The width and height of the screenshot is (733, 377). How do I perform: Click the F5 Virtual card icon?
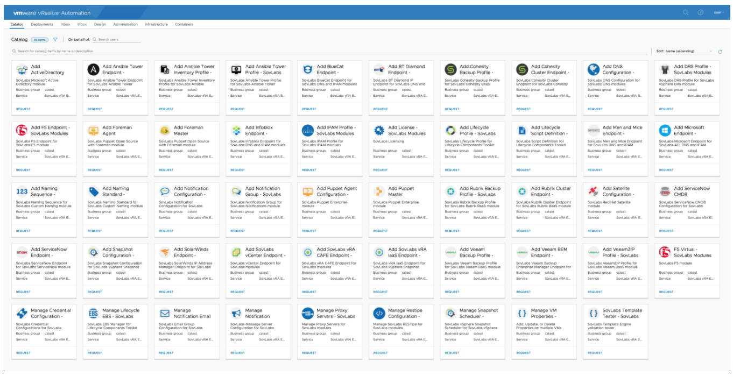pyautogui.click(x=665, y=252)
